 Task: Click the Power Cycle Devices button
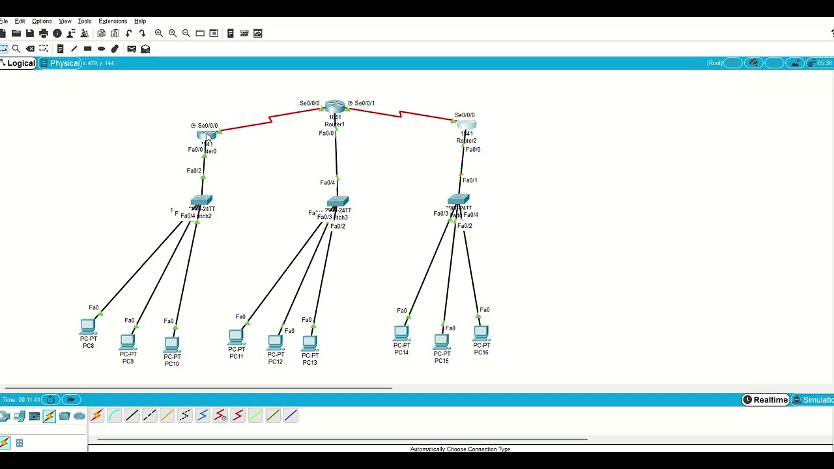tap(51, 400)
